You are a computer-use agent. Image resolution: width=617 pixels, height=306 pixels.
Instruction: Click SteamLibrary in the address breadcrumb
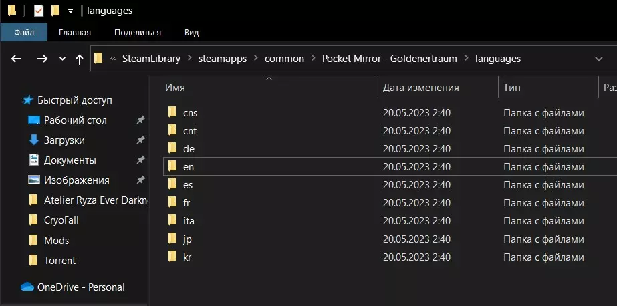[x=151, y=59]
